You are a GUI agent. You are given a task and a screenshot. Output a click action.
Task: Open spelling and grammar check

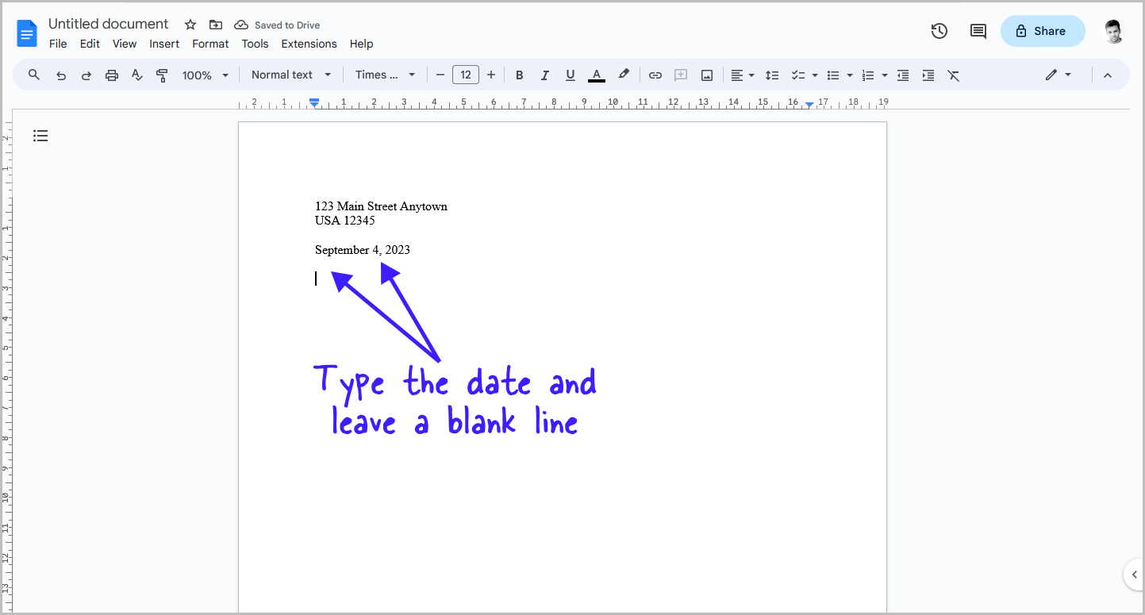click(136, 75)
